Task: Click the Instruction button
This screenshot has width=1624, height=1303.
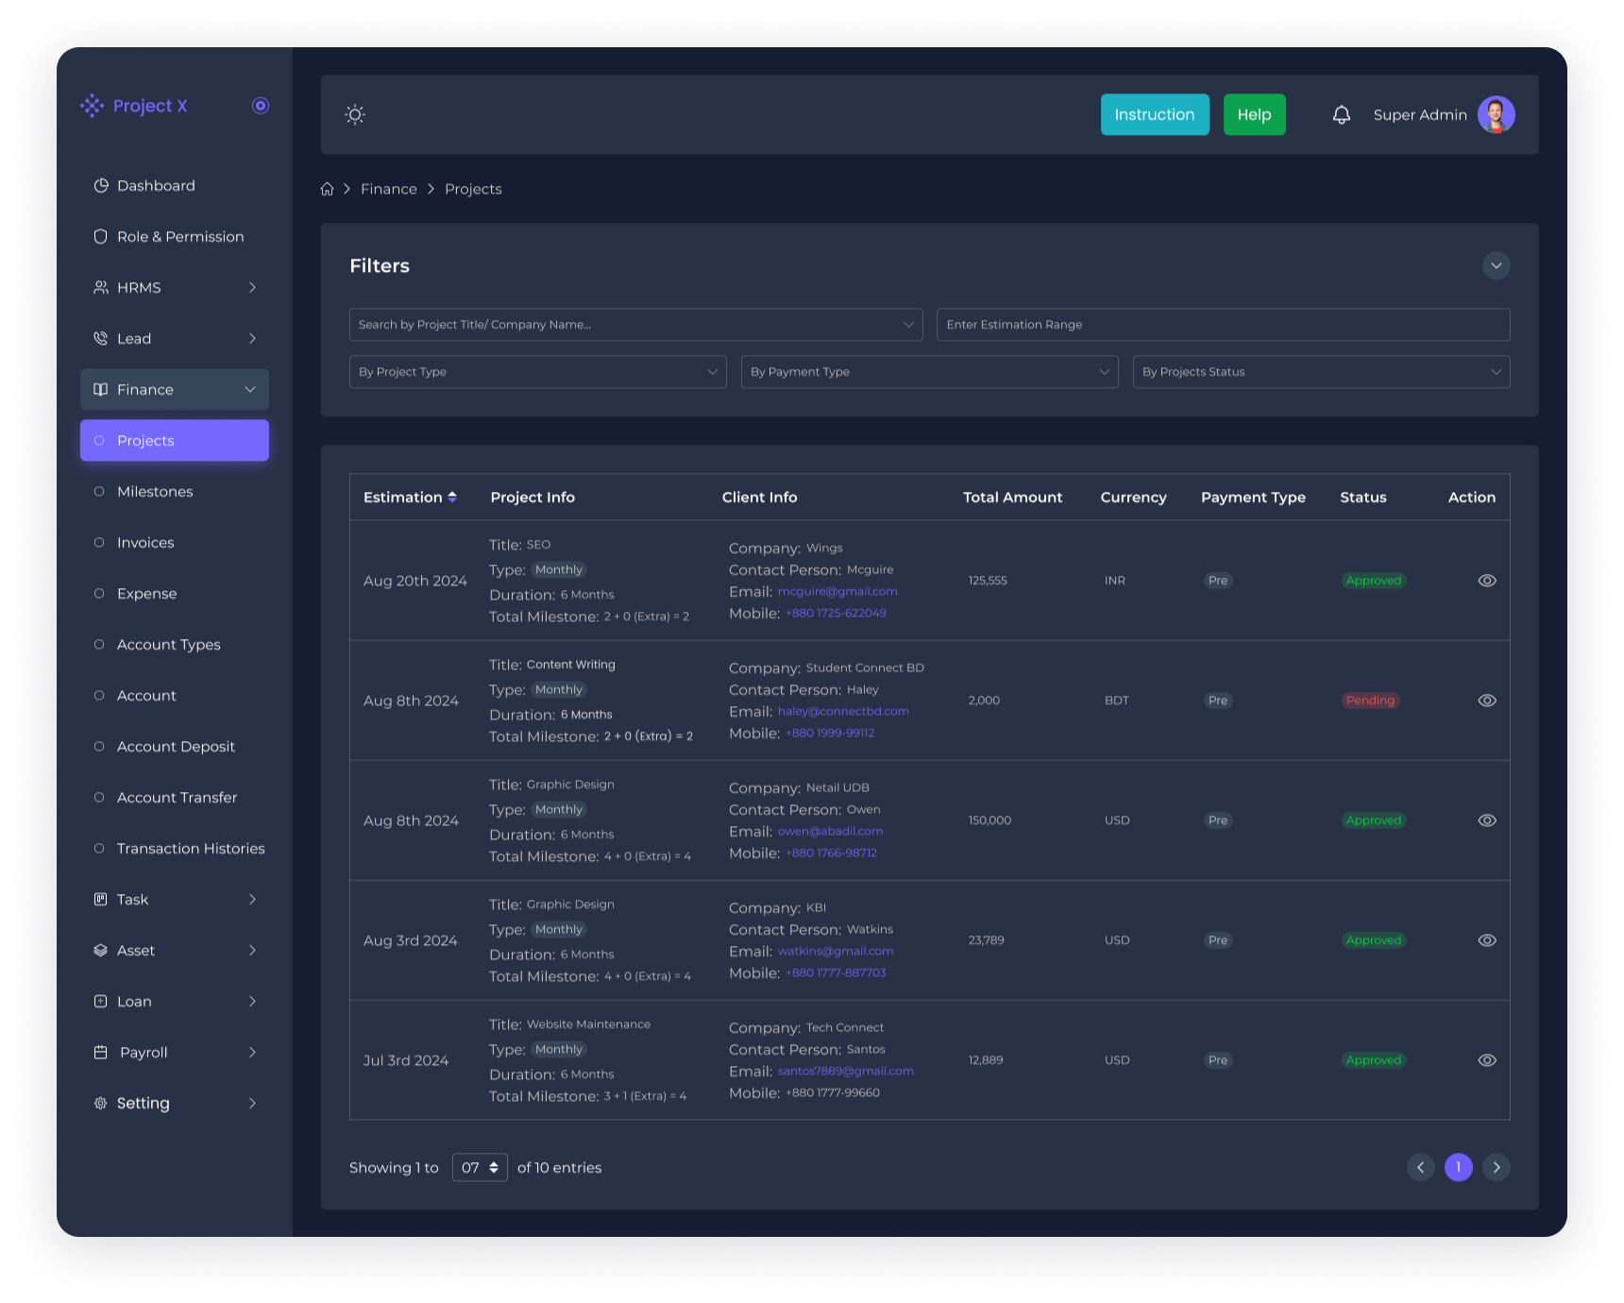Action: pyautogui.click(x=1155, y=115)
